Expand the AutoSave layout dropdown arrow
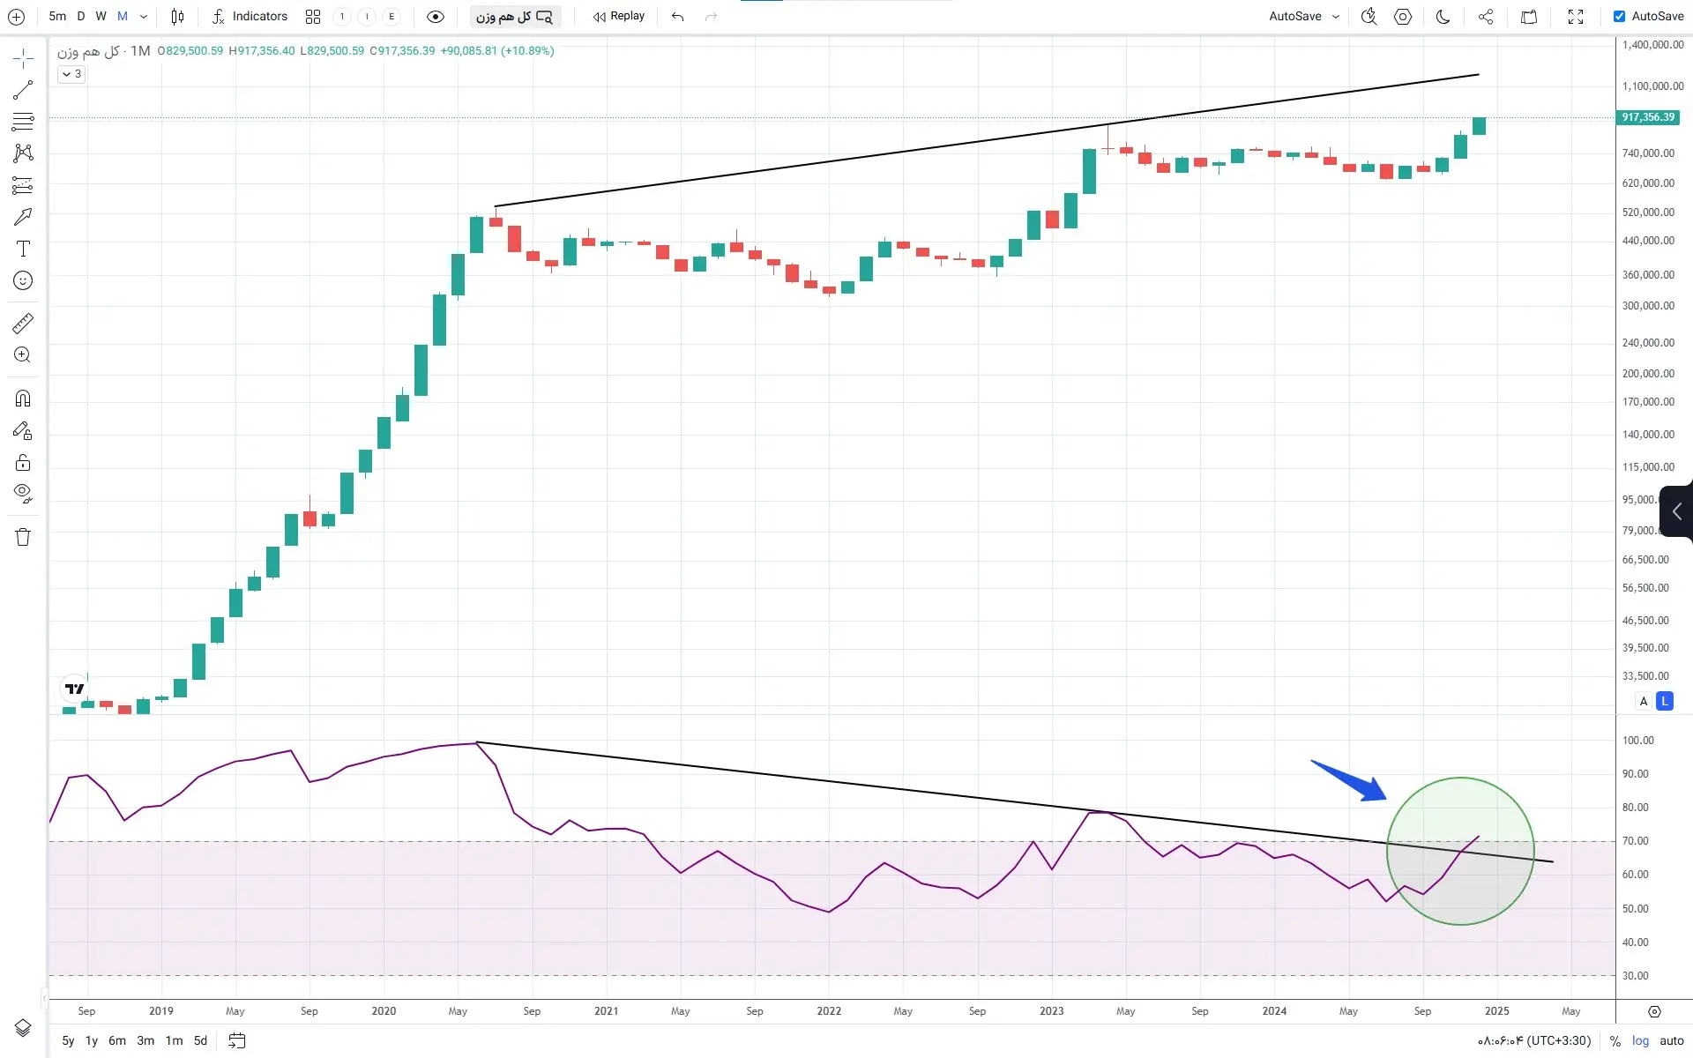 pyautogui.click(x=1336, y=17)
